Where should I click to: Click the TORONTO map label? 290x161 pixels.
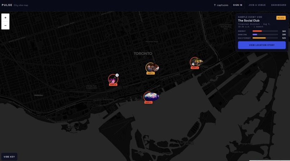pos(143,54)
